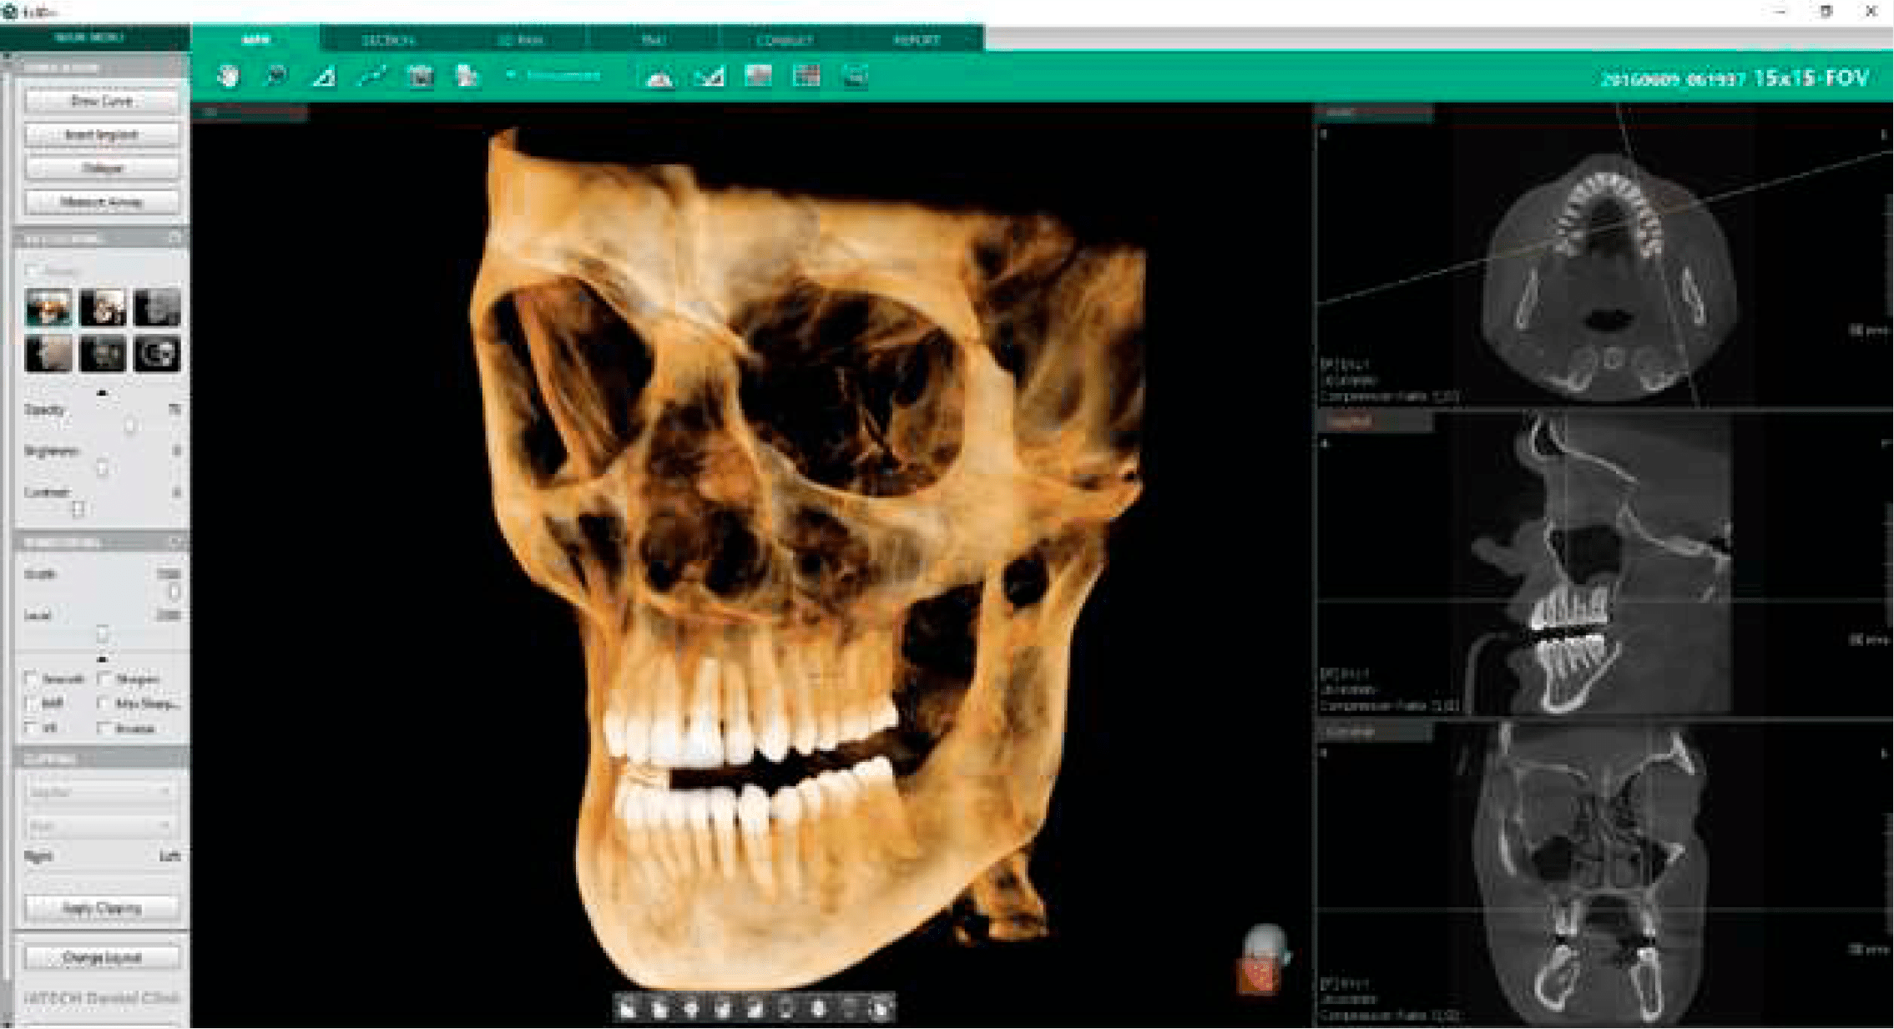Image resolution: width=1894 pixels, height=1029 pixels.
Task: Click the single image view icon
Action: [x=758, y=77]
